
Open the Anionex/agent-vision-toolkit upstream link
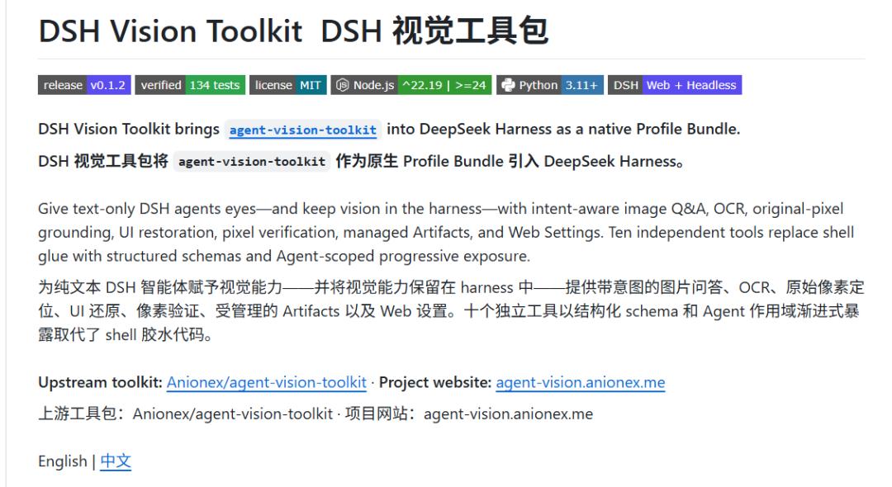click(266, 382)
